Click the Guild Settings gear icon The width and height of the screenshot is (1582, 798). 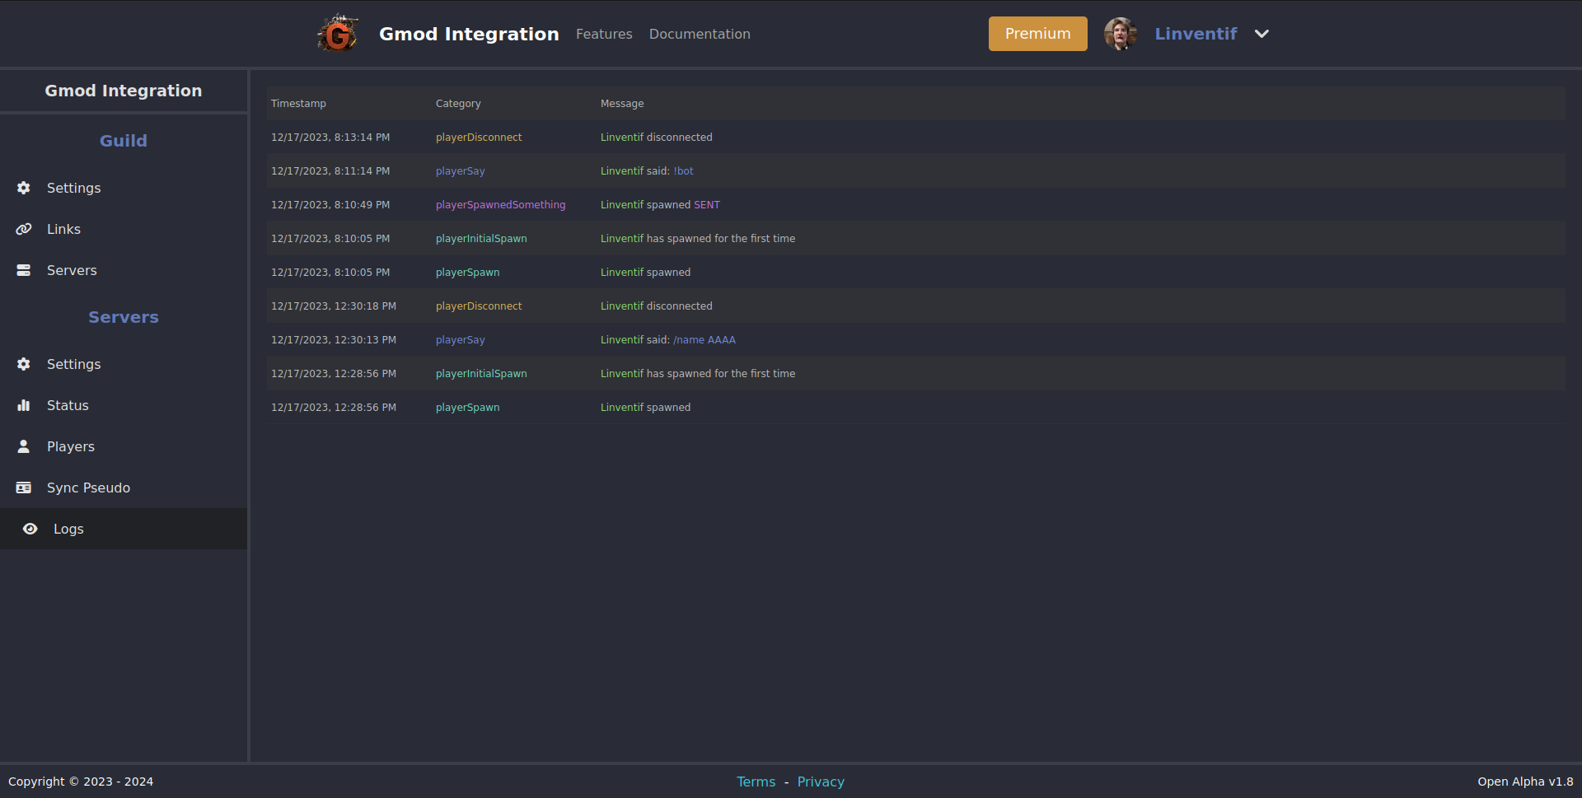pyautogui.click(x=24, y=188)
